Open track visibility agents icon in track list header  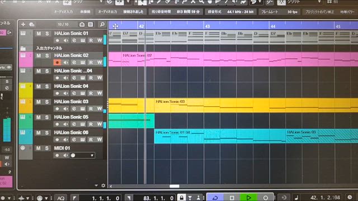(82, 24)
